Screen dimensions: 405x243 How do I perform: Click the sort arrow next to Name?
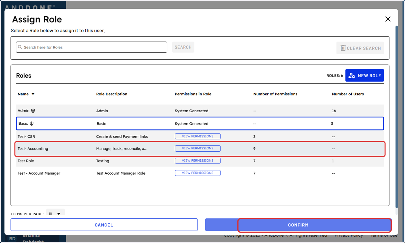pyautogui.click(x=33, y=94)
